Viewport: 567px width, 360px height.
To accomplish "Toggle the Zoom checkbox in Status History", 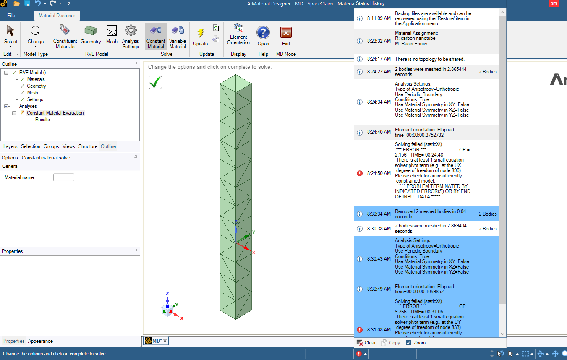I will tap(408, 343).
